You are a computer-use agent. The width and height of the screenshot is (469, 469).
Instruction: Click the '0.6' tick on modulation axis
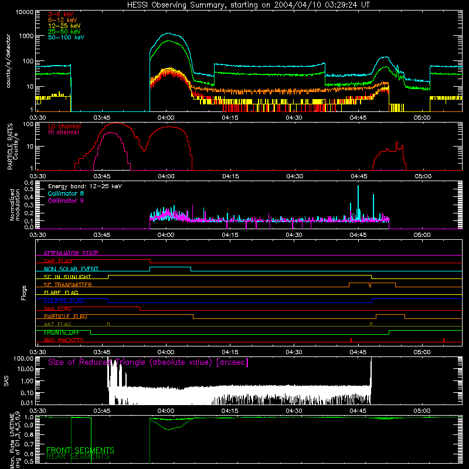coord(29,182)
